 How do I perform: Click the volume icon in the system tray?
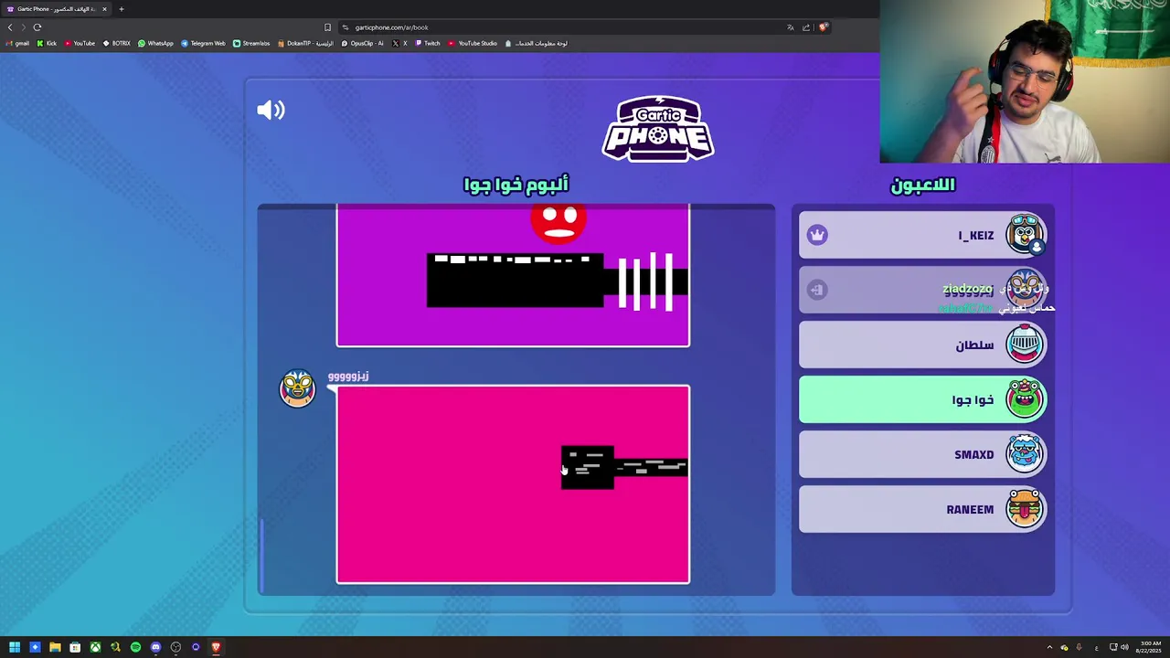click(x=1124, y=647)
